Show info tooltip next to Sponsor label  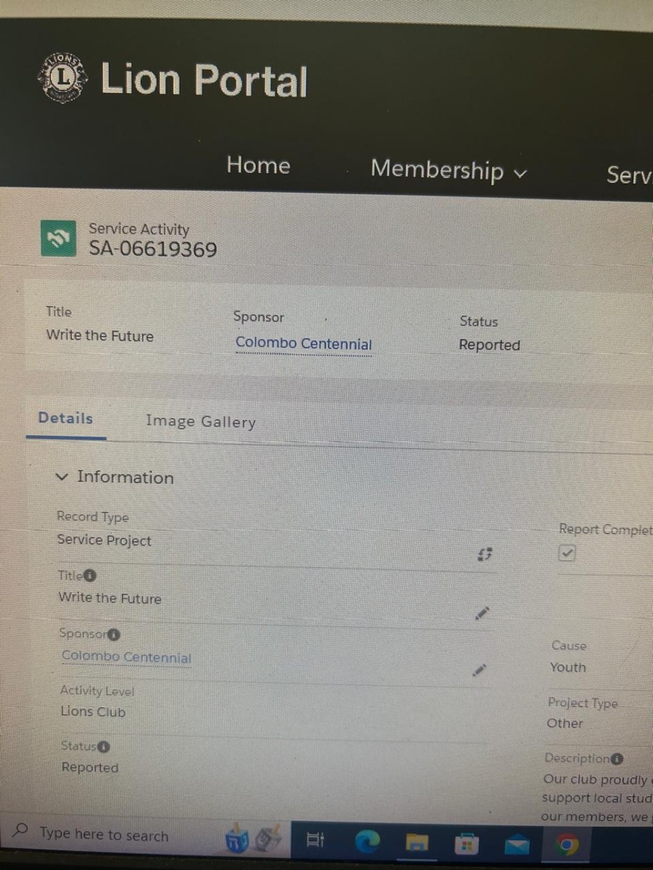pyautogui.click(x=114, y=634)
